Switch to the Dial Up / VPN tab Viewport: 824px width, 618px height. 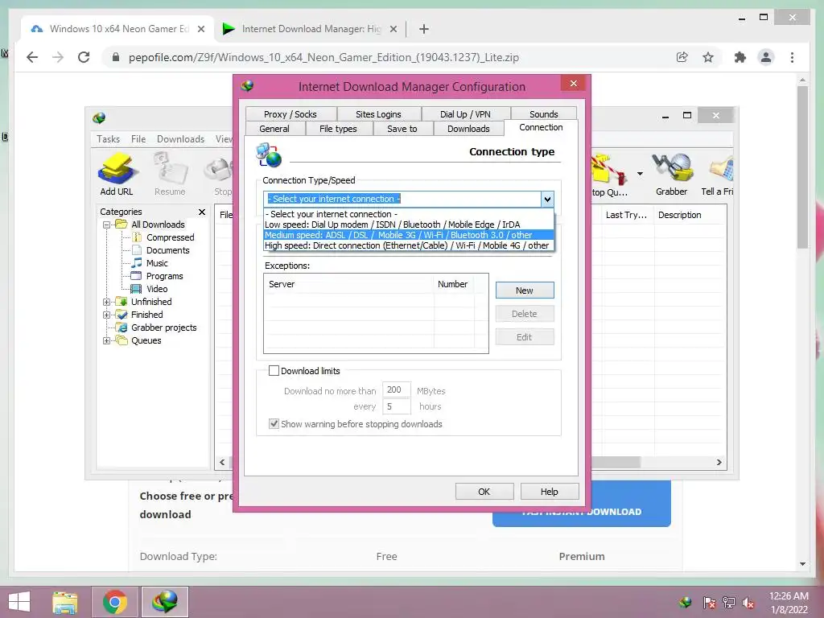click(x=465, y=114)
